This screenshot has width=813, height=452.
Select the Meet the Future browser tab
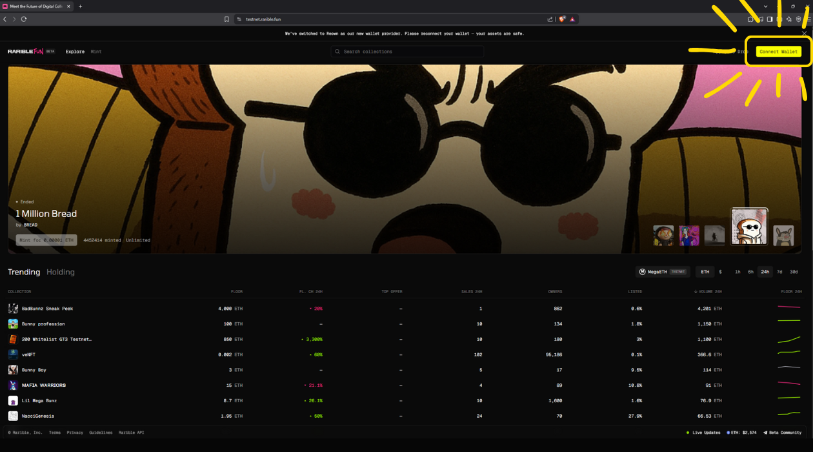[x=37, y=6]
